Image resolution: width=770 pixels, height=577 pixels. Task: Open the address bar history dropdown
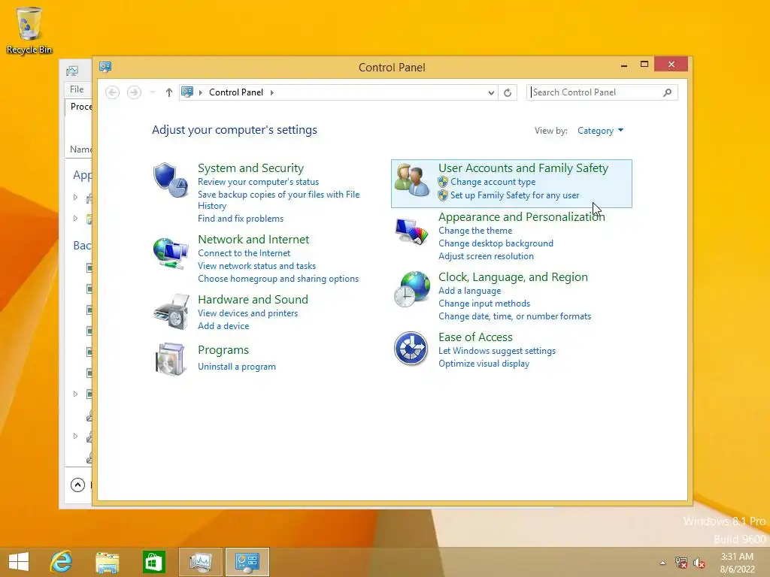point(491,92)
